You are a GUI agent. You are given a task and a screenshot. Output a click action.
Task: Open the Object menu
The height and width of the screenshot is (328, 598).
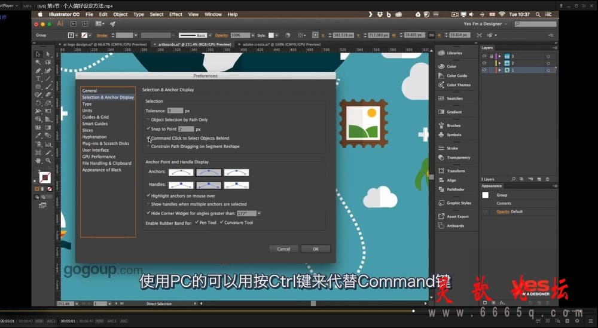[x=120, y=14]
